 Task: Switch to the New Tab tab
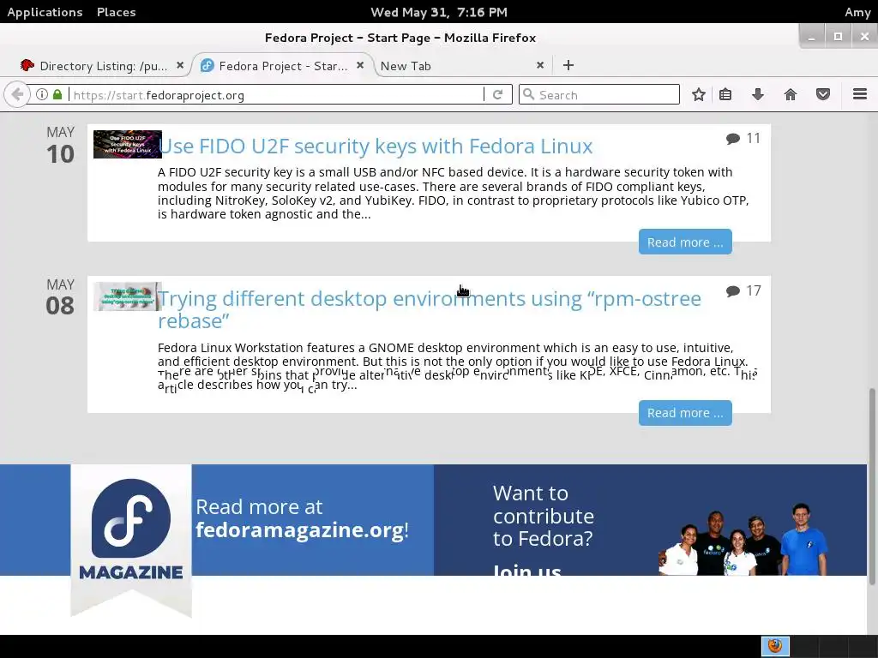coord(460,65)
